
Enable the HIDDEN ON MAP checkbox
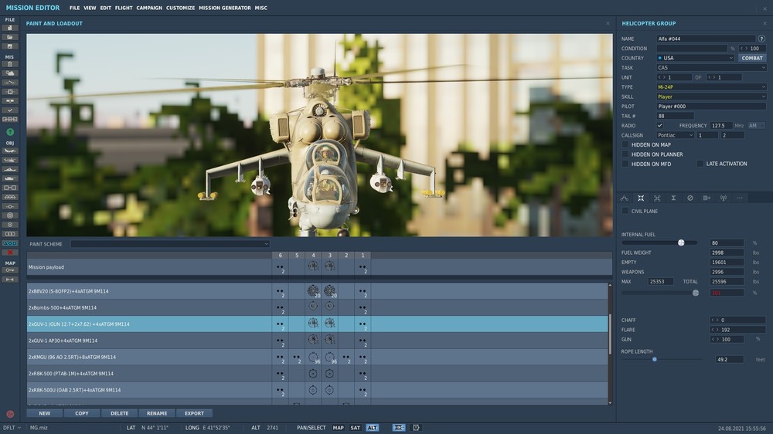tap(625, 144)
